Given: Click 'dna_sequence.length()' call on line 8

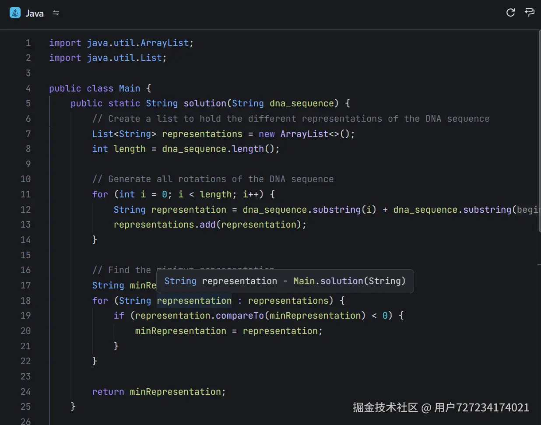Looking at the screenshot, I should tap(220, 149).
